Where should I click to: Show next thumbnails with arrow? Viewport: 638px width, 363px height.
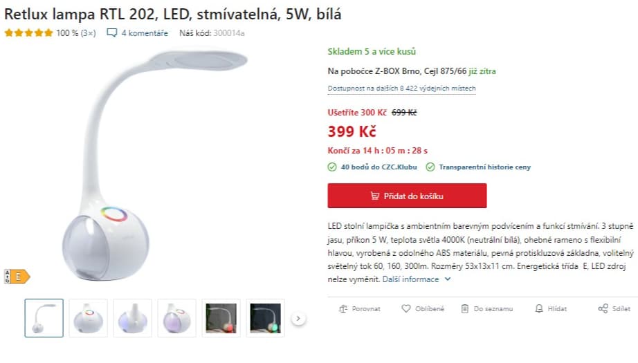[298, 318]
